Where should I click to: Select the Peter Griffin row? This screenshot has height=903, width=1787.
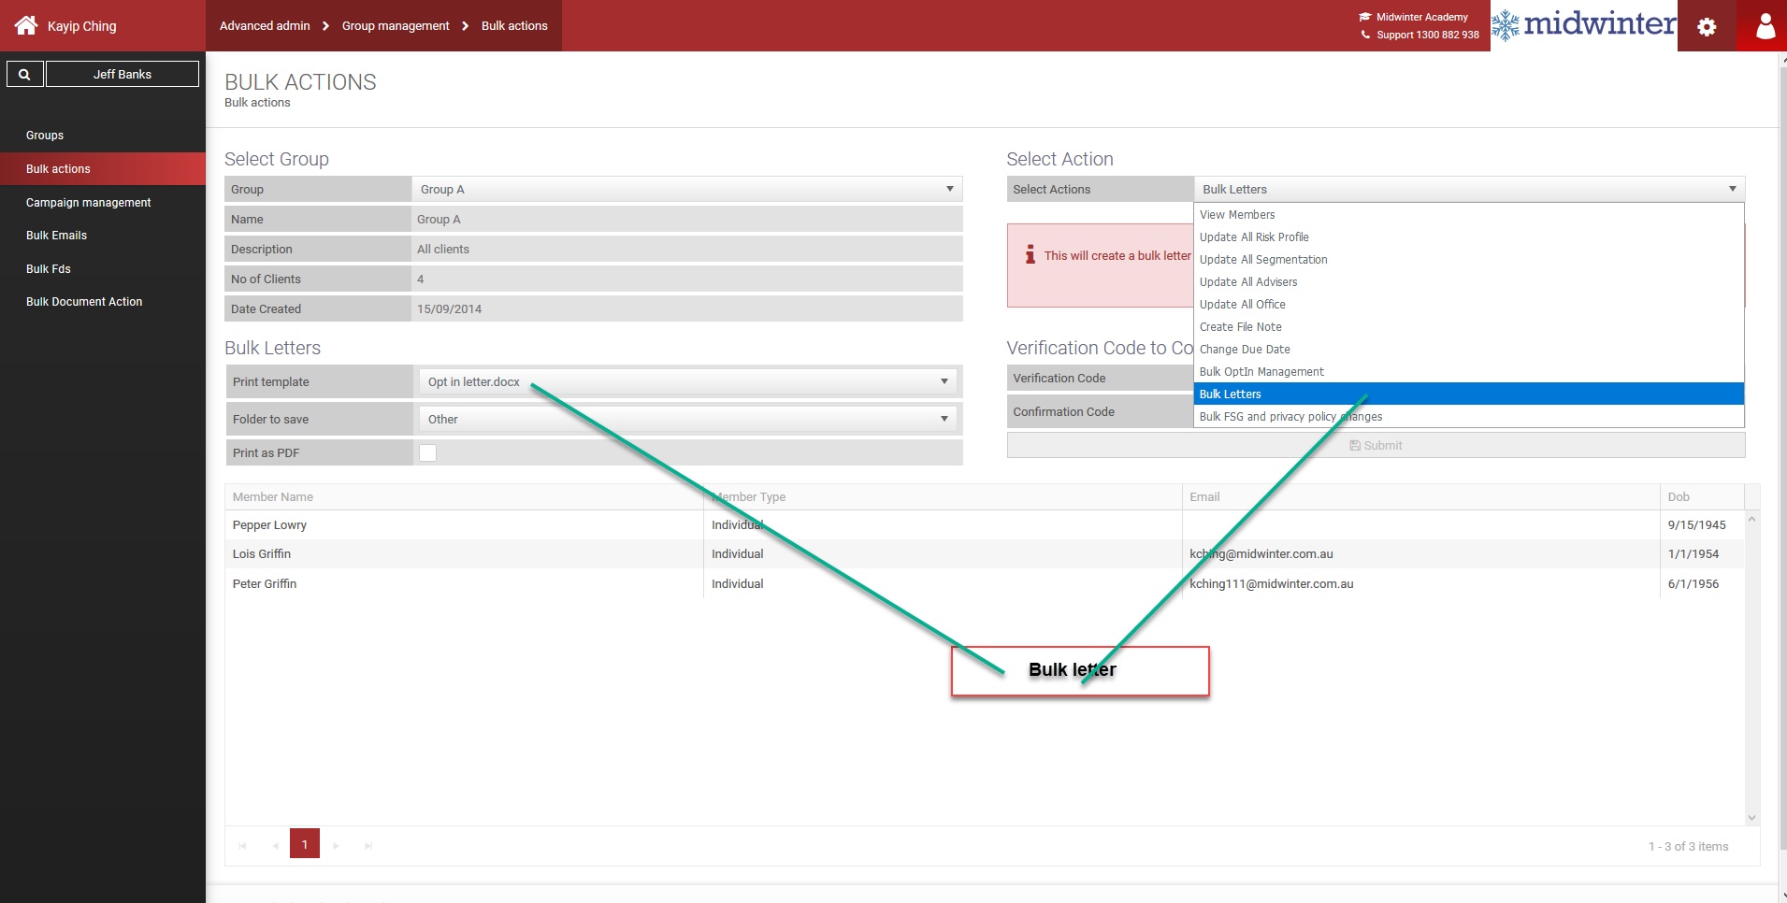[x=985, y=584]
